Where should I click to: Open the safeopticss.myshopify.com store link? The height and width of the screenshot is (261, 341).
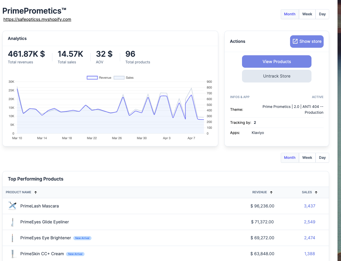click(x=37, y=20)
